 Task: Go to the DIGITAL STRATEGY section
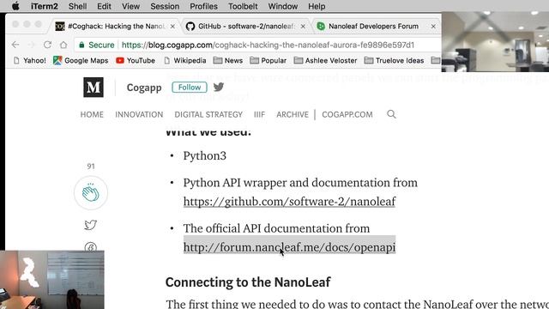(x=208, y=114)
